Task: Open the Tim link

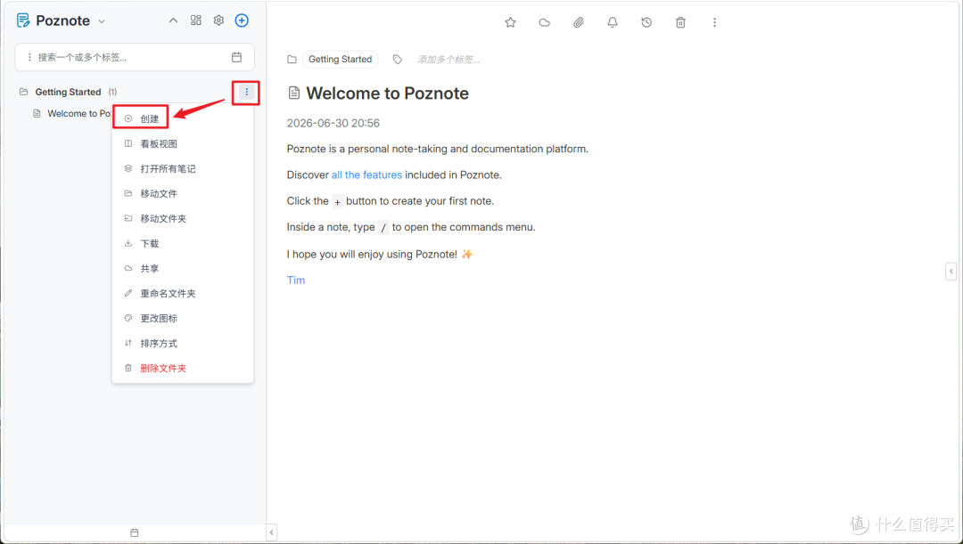Action: point(296,280)
